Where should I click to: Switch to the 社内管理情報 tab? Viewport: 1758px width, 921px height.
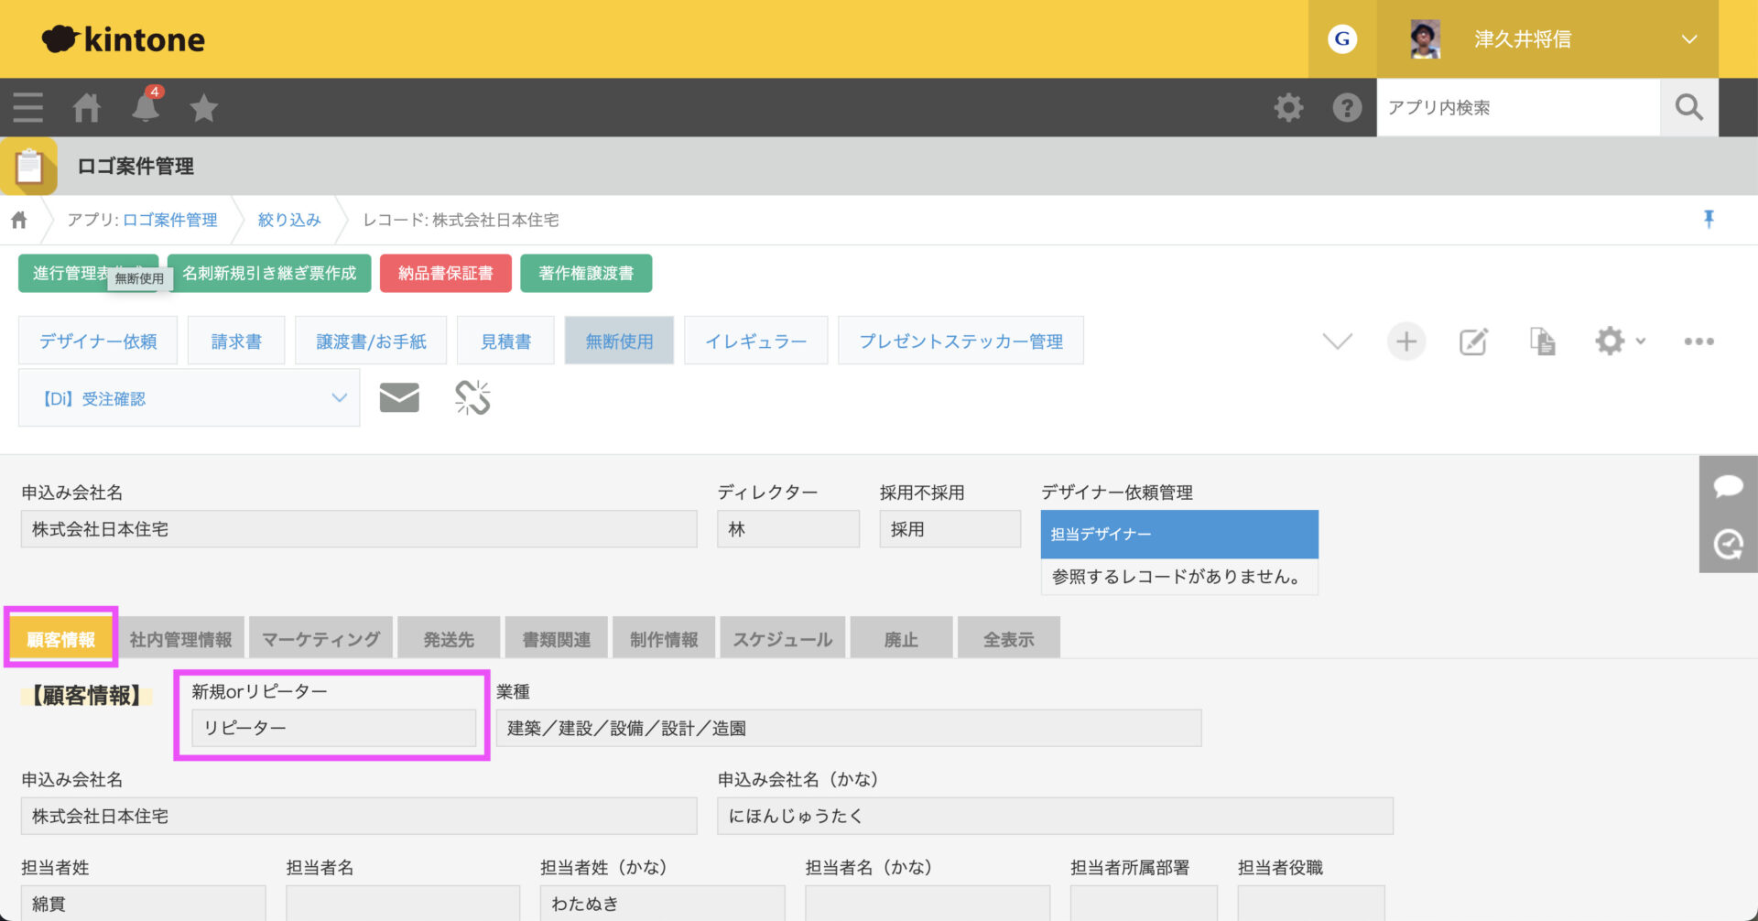coord(181,639)
